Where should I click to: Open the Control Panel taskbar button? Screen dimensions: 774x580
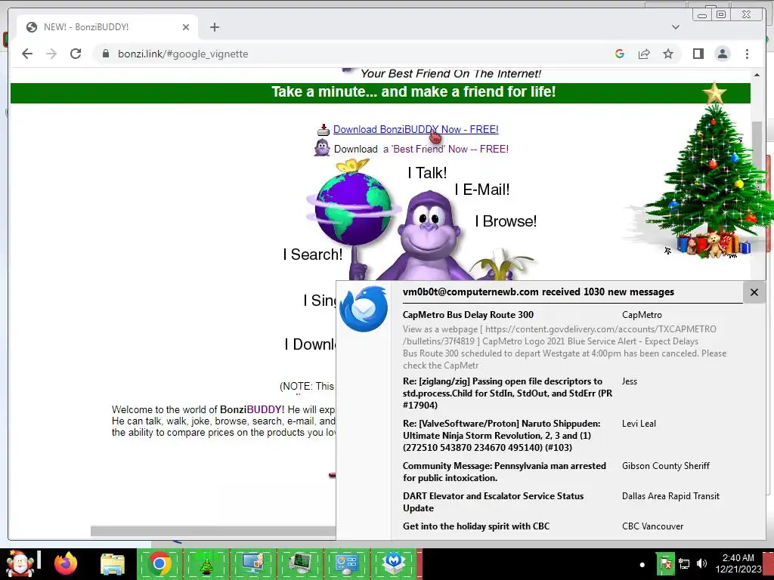tap(346, 563)
